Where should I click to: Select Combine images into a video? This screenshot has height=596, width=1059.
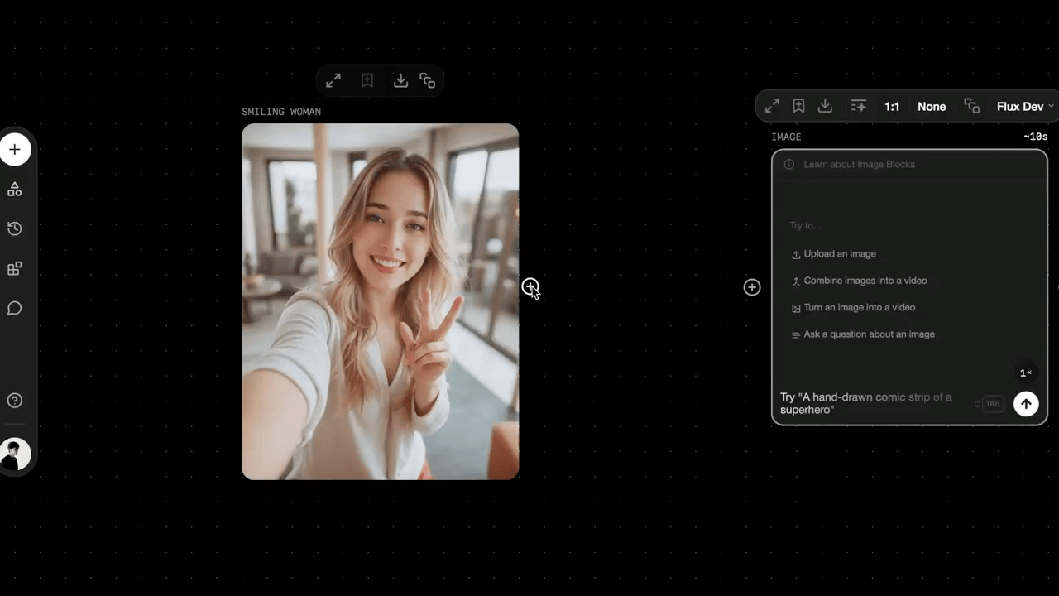point(859,281)
